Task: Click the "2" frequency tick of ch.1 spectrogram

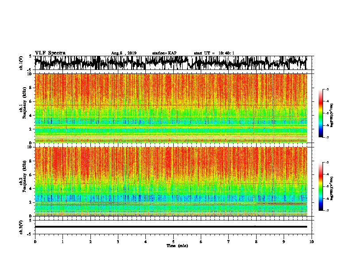Action: [31, 129]
